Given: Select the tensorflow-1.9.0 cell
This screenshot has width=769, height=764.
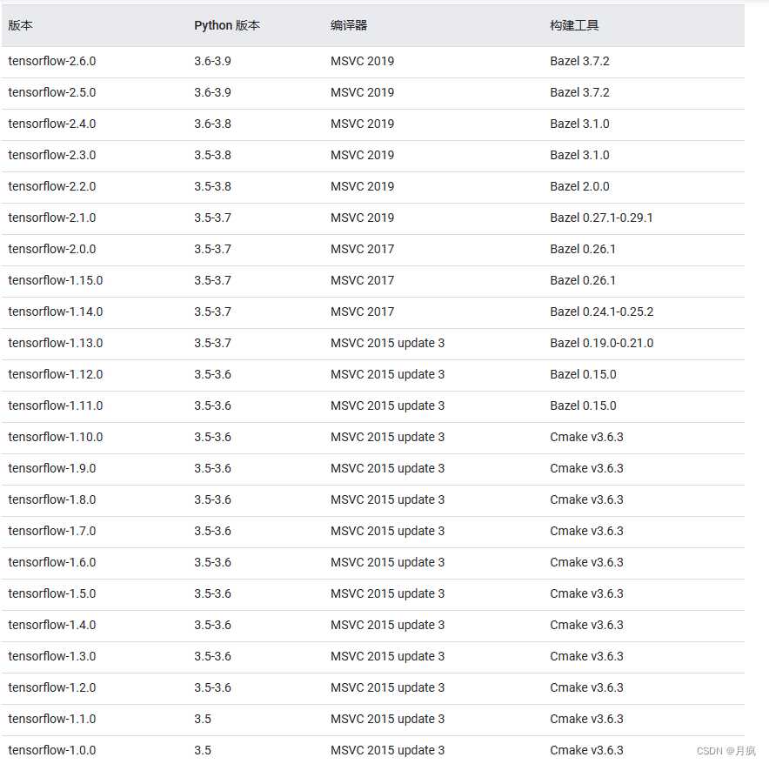Looking at the screenshot, I should pos(52,469).
